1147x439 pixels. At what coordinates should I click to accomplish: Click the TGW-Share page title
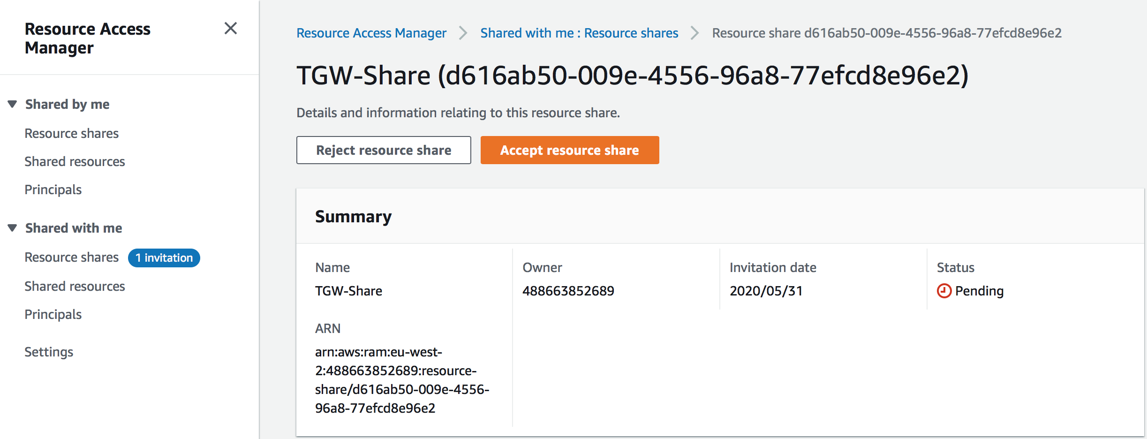(632, 75)
